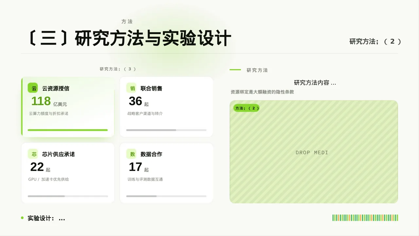
Task: Click the green progress bar under 云资源授信
Action: [68, 130]
